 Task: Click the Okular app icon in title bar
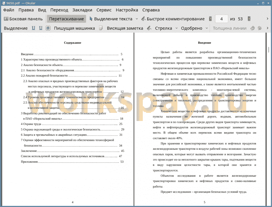(x=4, y=3)
